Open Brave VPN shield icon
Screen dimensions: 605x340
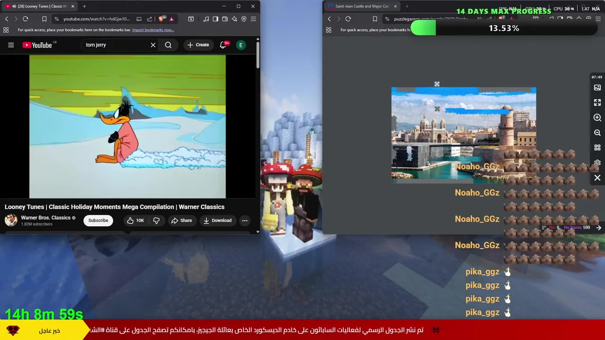pos(244,19)
